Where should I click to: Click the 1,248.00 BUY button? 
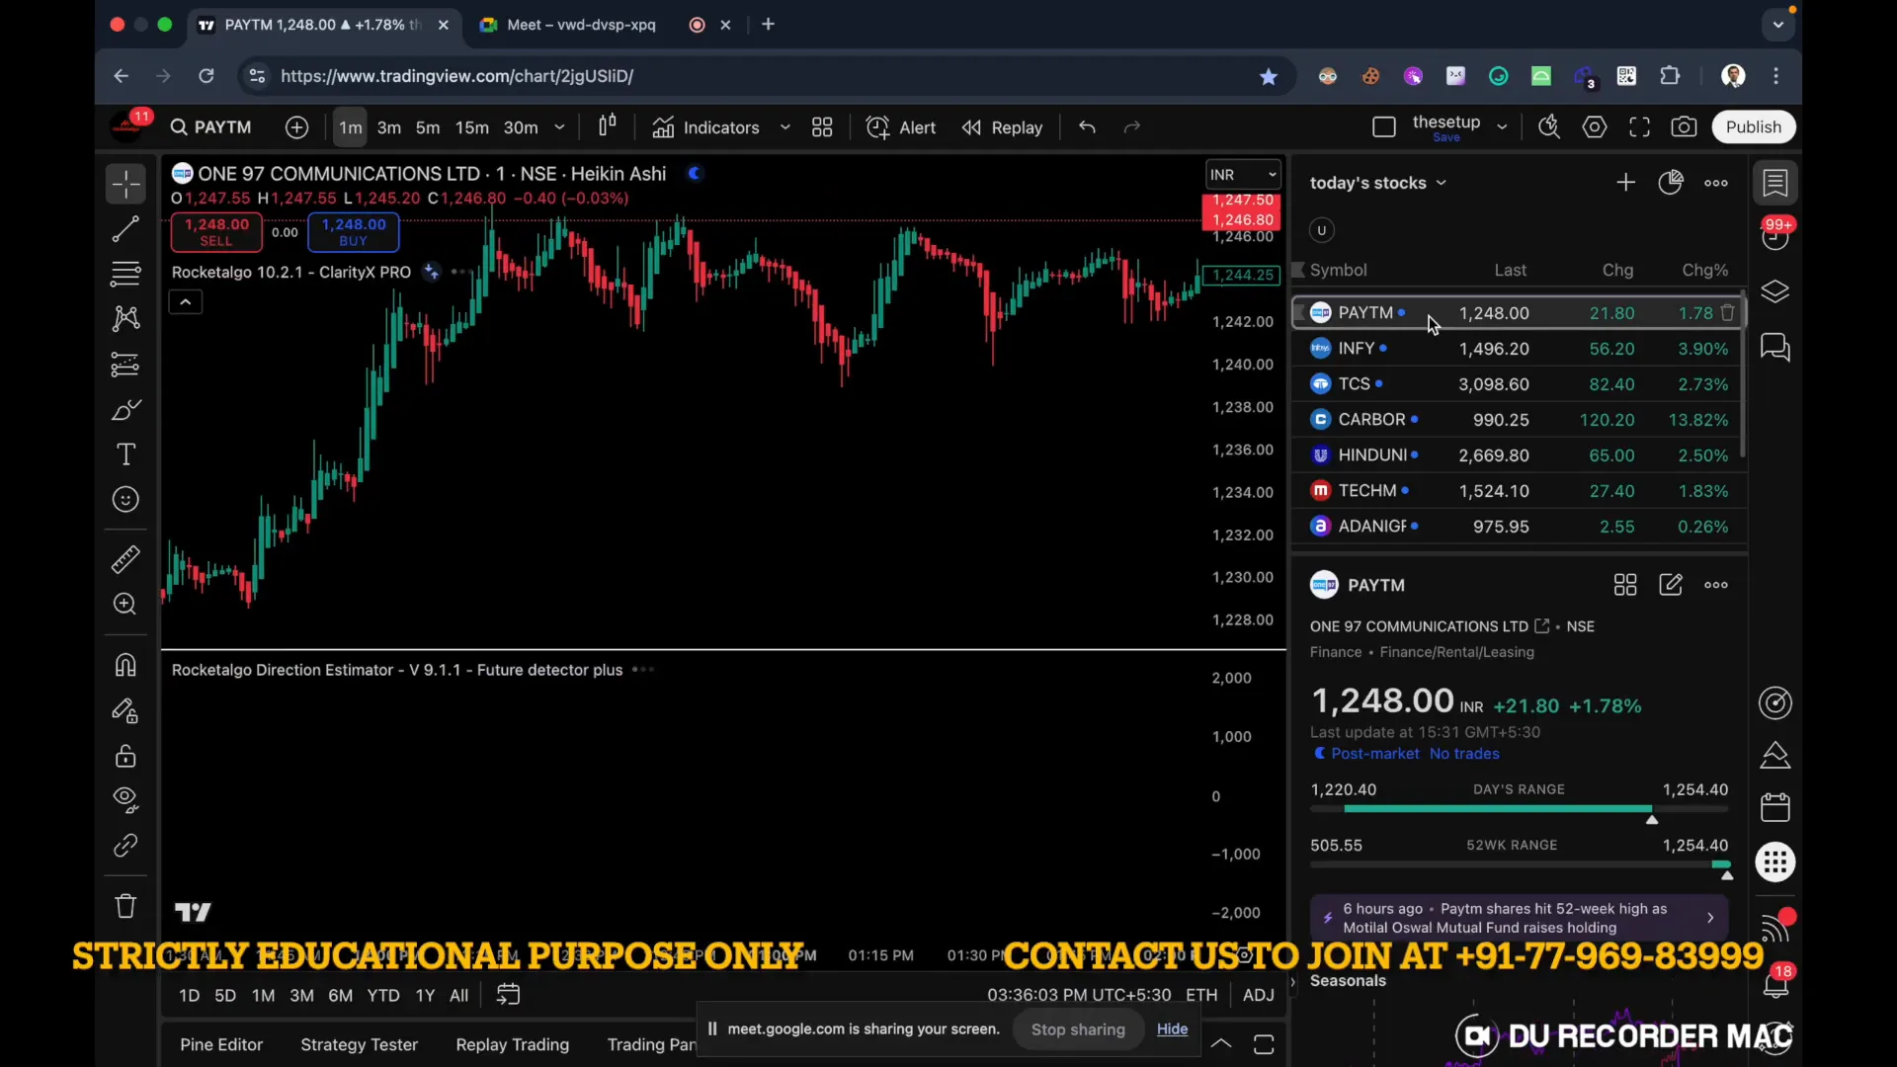354,232
